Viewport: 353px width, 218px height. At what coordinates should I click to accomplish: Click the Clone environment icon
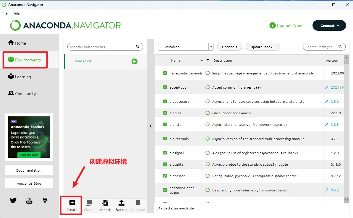[x=88, y=203]
